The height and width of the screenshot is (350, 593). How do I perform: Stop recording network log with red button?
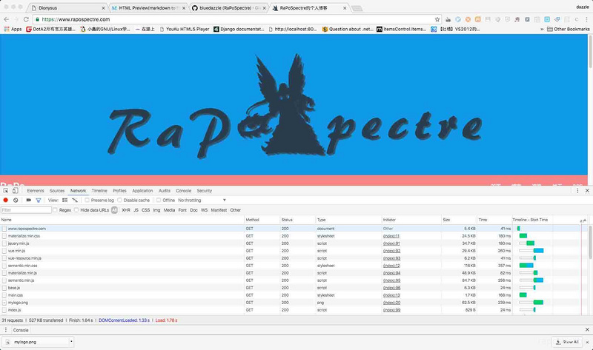[6, 200]
